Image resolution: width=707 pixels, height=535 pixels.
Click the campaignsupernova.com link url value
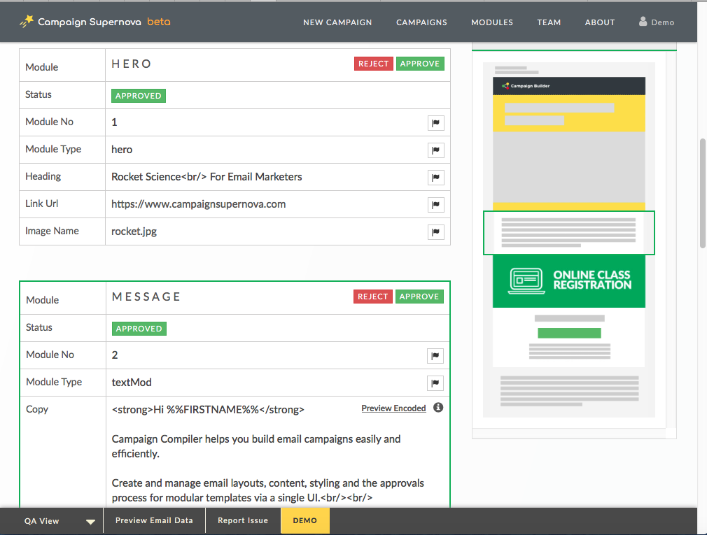[198, 204]
